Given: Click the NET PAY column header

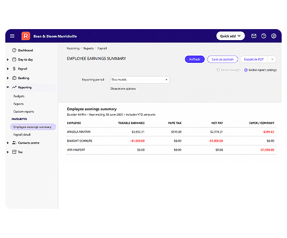Looking at the screenshot, I should tap(218, 123).
